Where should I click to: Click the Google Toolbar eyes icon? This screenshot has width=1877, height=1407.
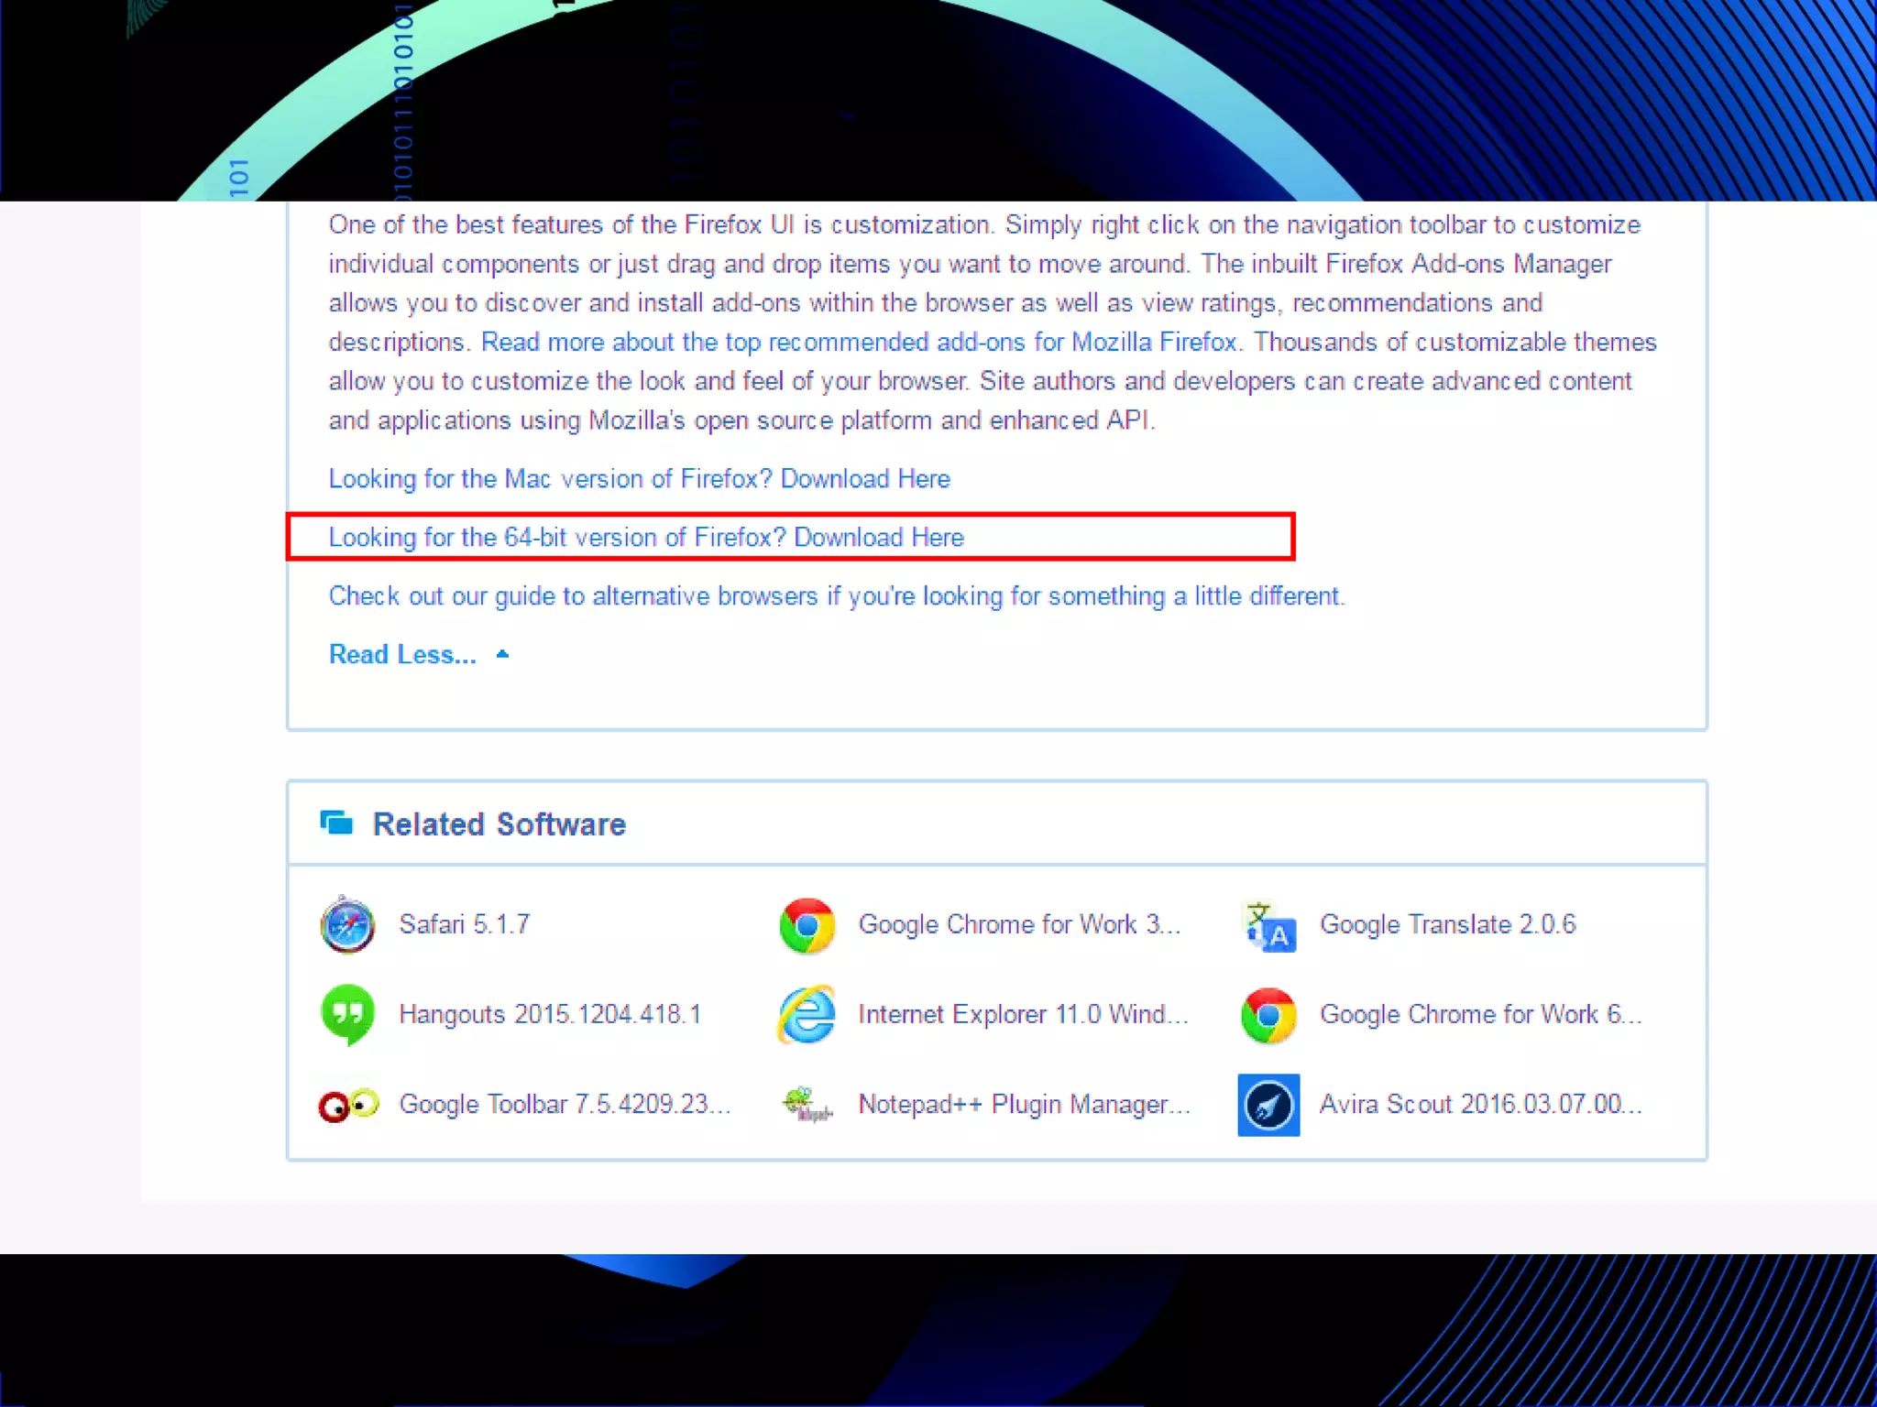click(x=348, y=1105)
